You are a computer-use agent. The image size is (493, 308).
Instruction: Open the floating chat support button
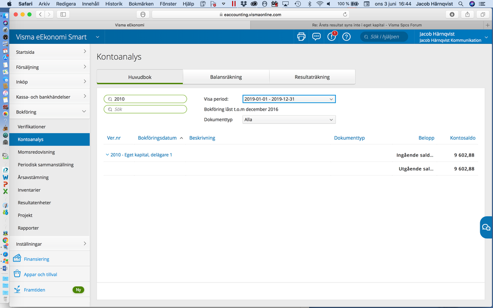[x=486, y=227]
